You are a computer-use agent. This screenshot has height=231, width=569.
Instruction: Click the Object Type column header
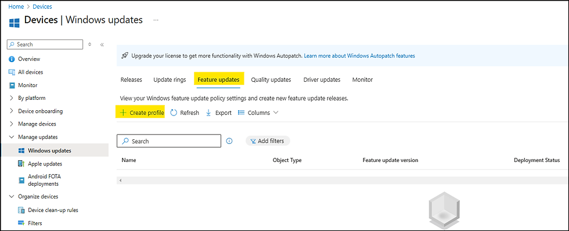click(x=287, y=160)
